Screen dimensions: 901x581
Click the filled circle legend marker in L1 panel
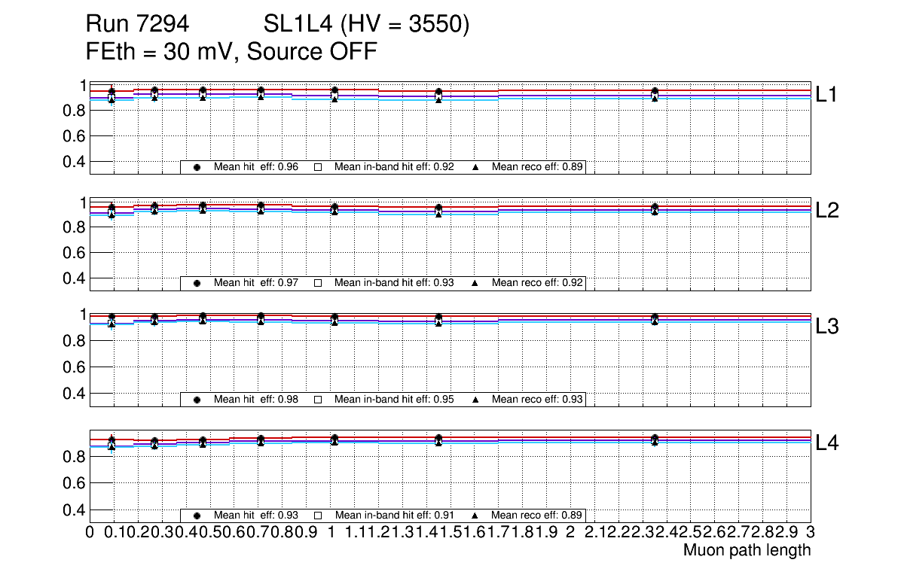tap(197, 168)
